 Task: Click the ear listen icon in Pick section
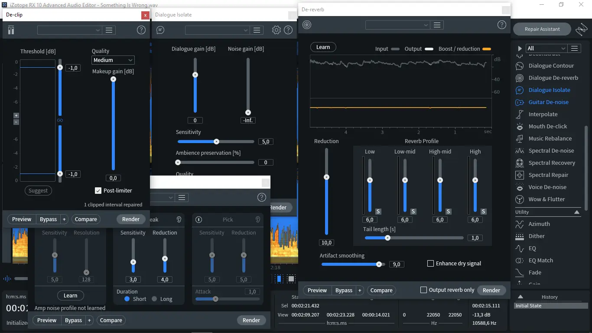click(x=257, y=219)
